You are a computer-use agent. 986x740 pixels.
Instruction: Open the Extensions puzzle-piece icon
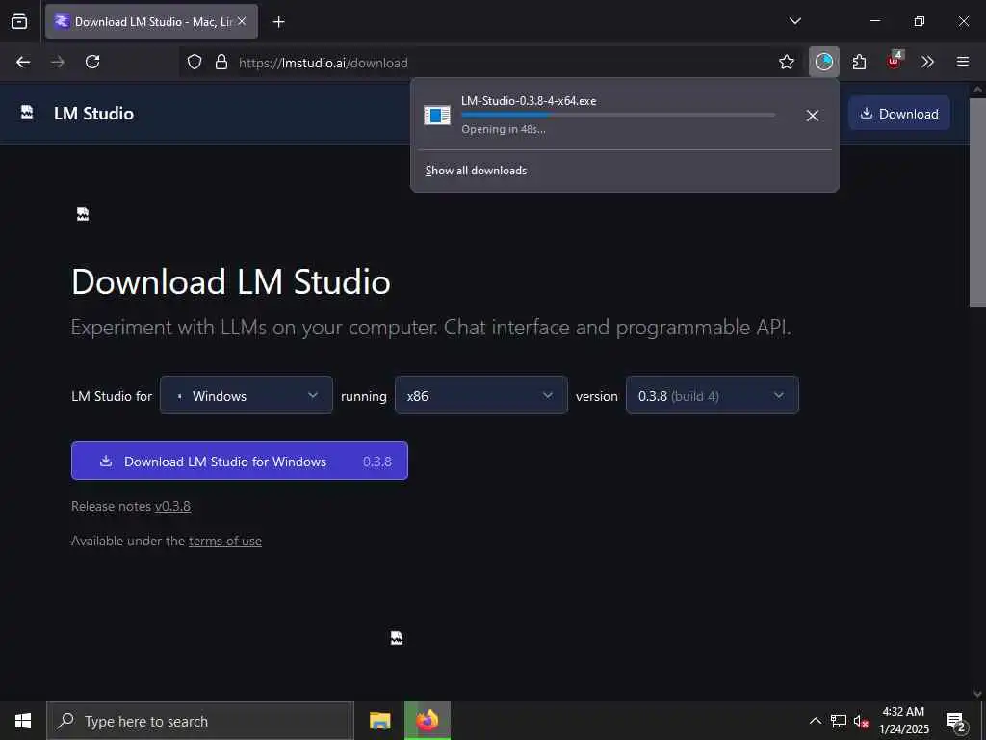coord(859,62)
